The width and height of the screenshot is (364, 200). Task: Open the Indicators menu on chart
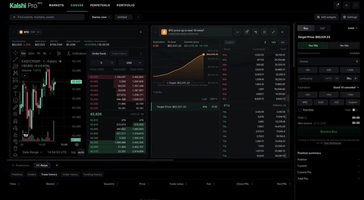pos(77,54)
